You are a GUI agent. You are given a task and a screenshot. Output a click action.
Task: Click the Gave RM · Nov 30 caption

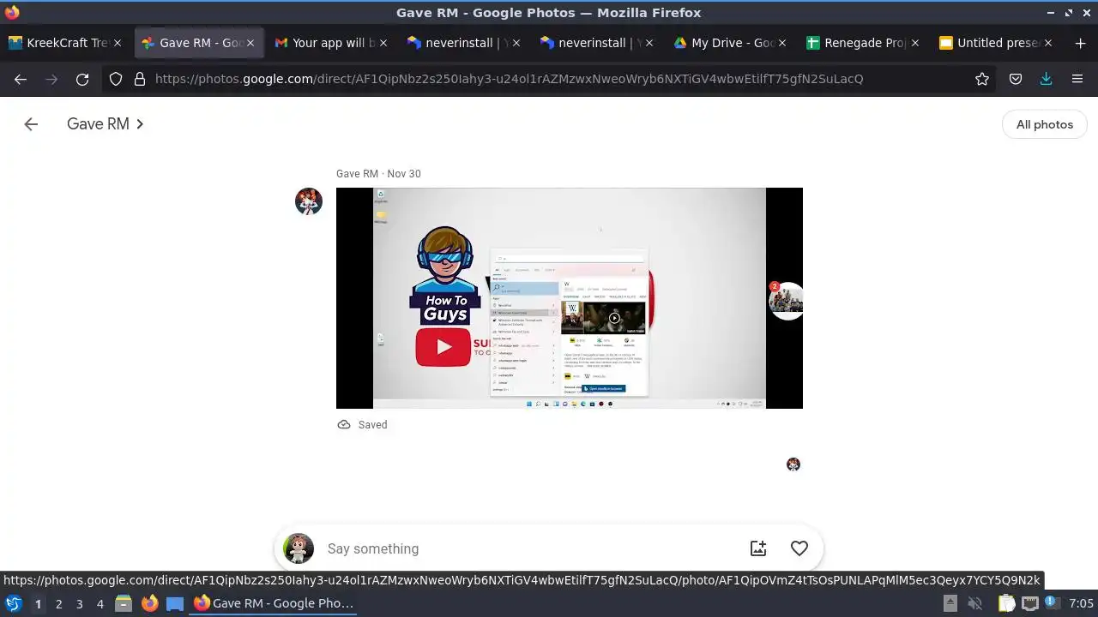[378, 174]
